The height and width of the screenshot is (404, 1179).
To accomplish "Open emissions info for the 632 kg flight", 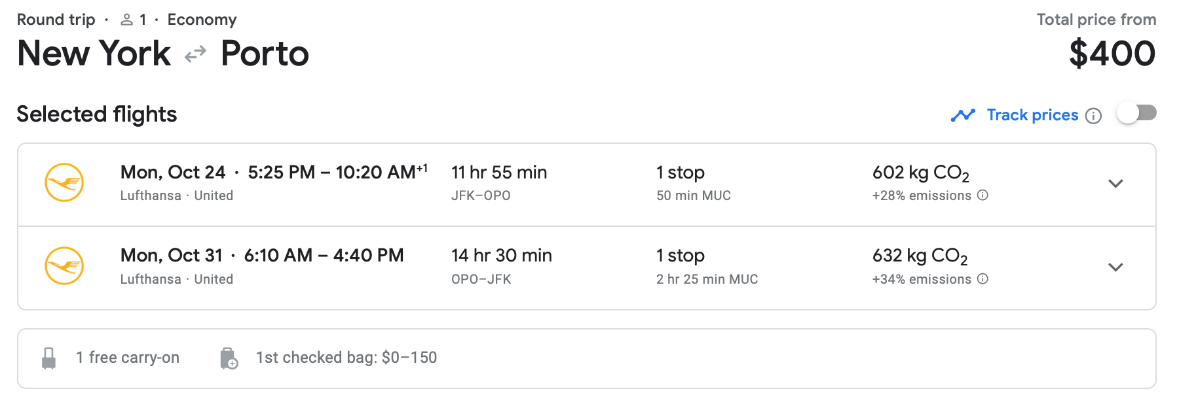I will [982, 278].
